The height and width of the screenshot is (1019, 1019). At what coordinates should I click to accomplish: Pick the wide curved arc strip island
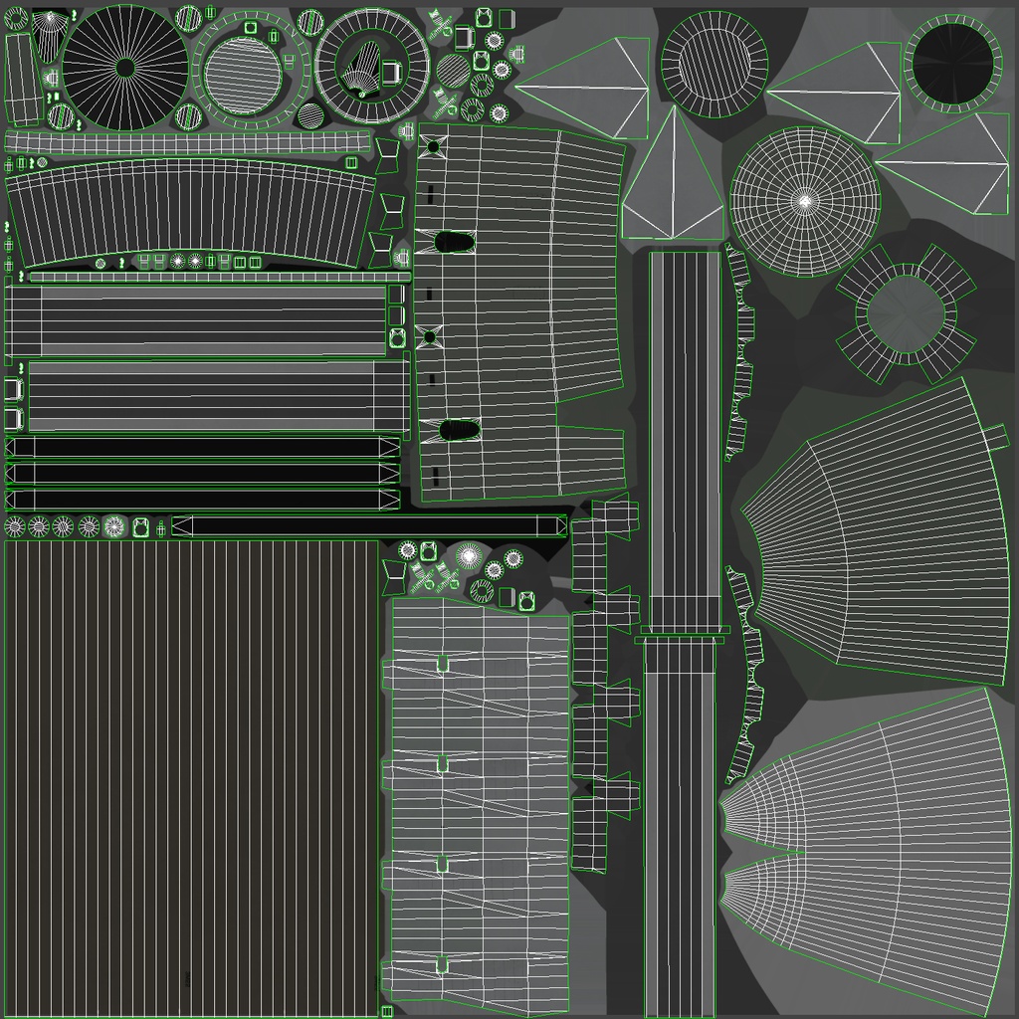(x=191, y=213)
